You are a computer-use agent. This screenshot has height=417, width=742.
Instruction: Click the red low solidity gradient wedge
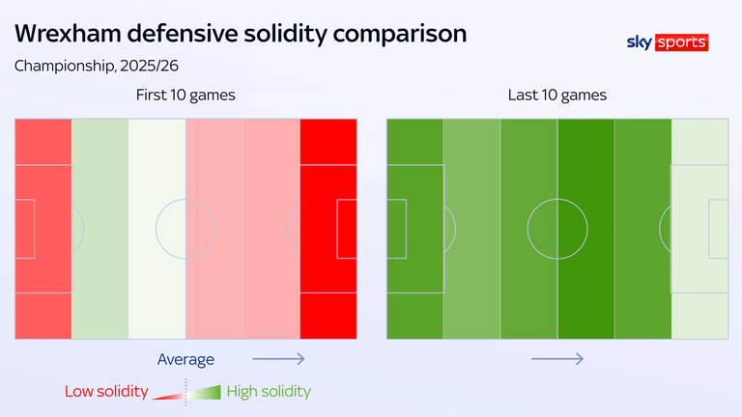(168, 394)
